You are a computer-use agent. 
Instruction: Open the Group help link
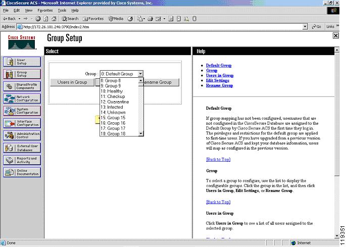pyautogui.click(x=212, y=70)
